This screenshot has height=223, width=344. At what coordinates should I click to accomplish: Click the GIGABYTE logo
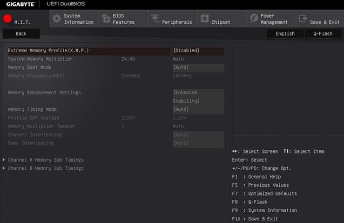pyautogui.click(x=21, y=4)
